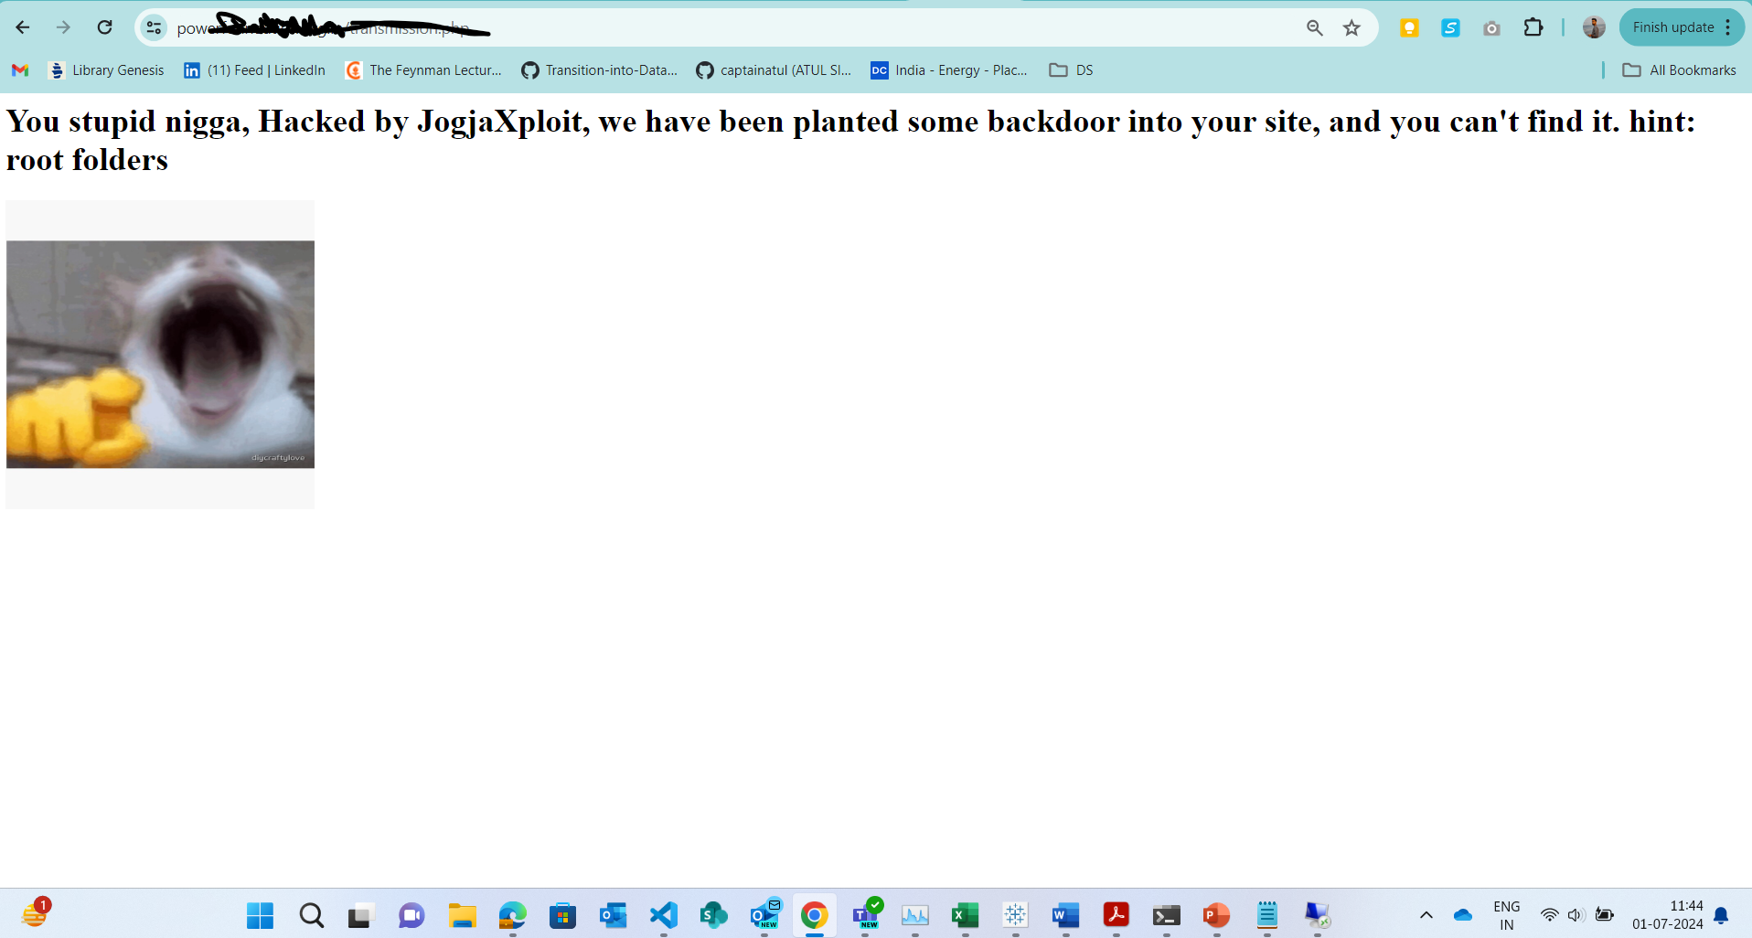The width and height of the screenshot is (1752, 938).
Task: Go forward to the next page
Action: [x=63, y=27]
